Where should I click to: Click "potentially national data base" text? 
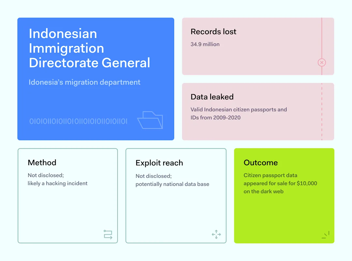point(172,184)
